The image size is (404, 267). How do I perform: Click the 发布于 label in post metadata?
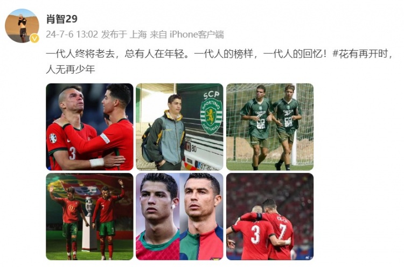[114, 34]
